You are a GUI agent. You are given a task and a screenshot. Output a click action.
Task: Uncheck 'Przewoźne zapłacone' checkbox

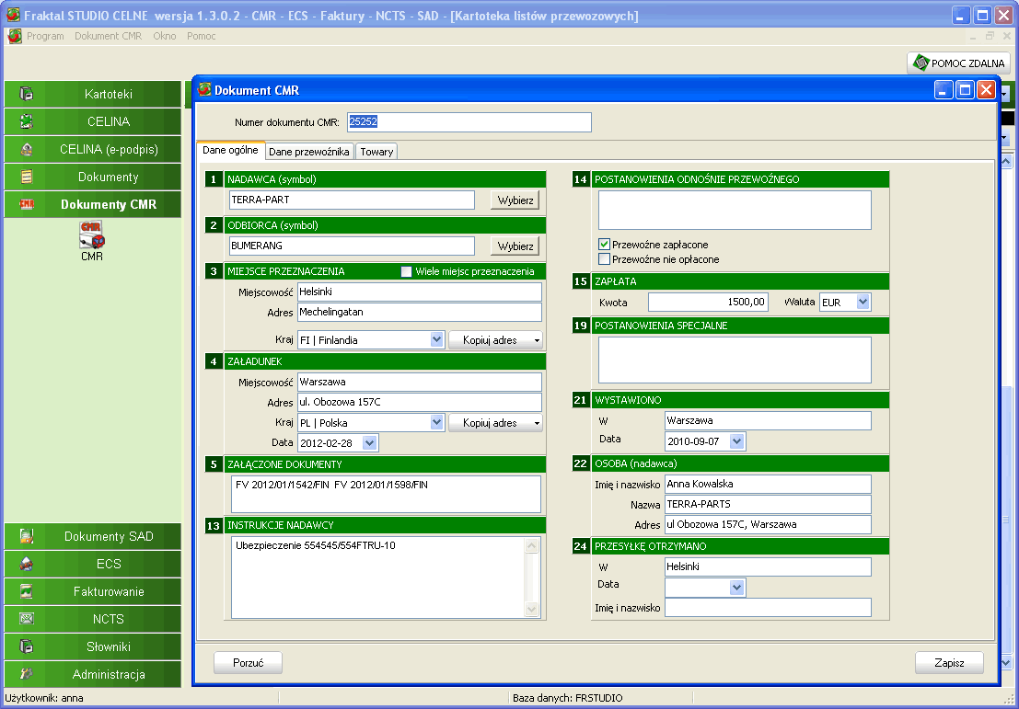pyautogui.click(x=605, y=245)
